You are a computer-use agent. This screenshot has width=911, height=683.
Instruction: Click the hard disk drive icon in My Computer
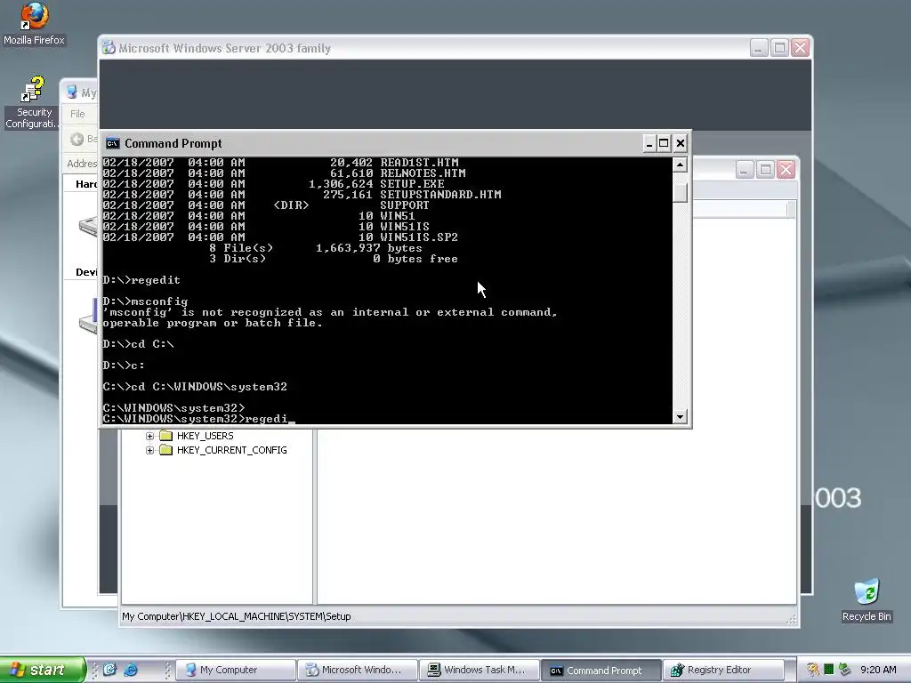click(88, 225)
